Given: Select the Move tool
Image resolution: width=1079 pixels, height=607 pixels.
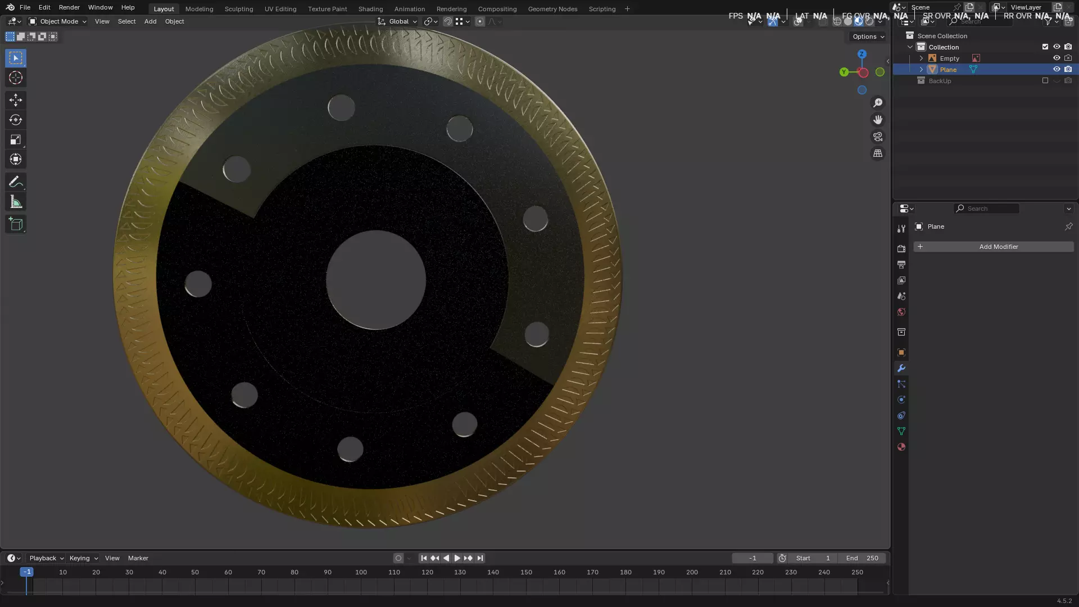Looking at the screenshot, I should (16, 100).
